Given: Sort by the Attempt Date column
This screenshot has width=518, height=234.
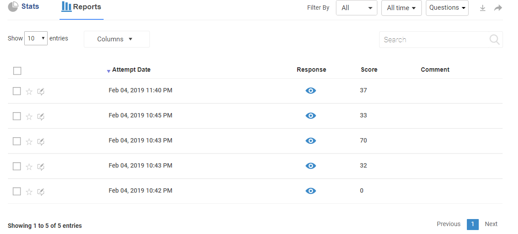Looking at the screenshot, I should pos(131,70).
